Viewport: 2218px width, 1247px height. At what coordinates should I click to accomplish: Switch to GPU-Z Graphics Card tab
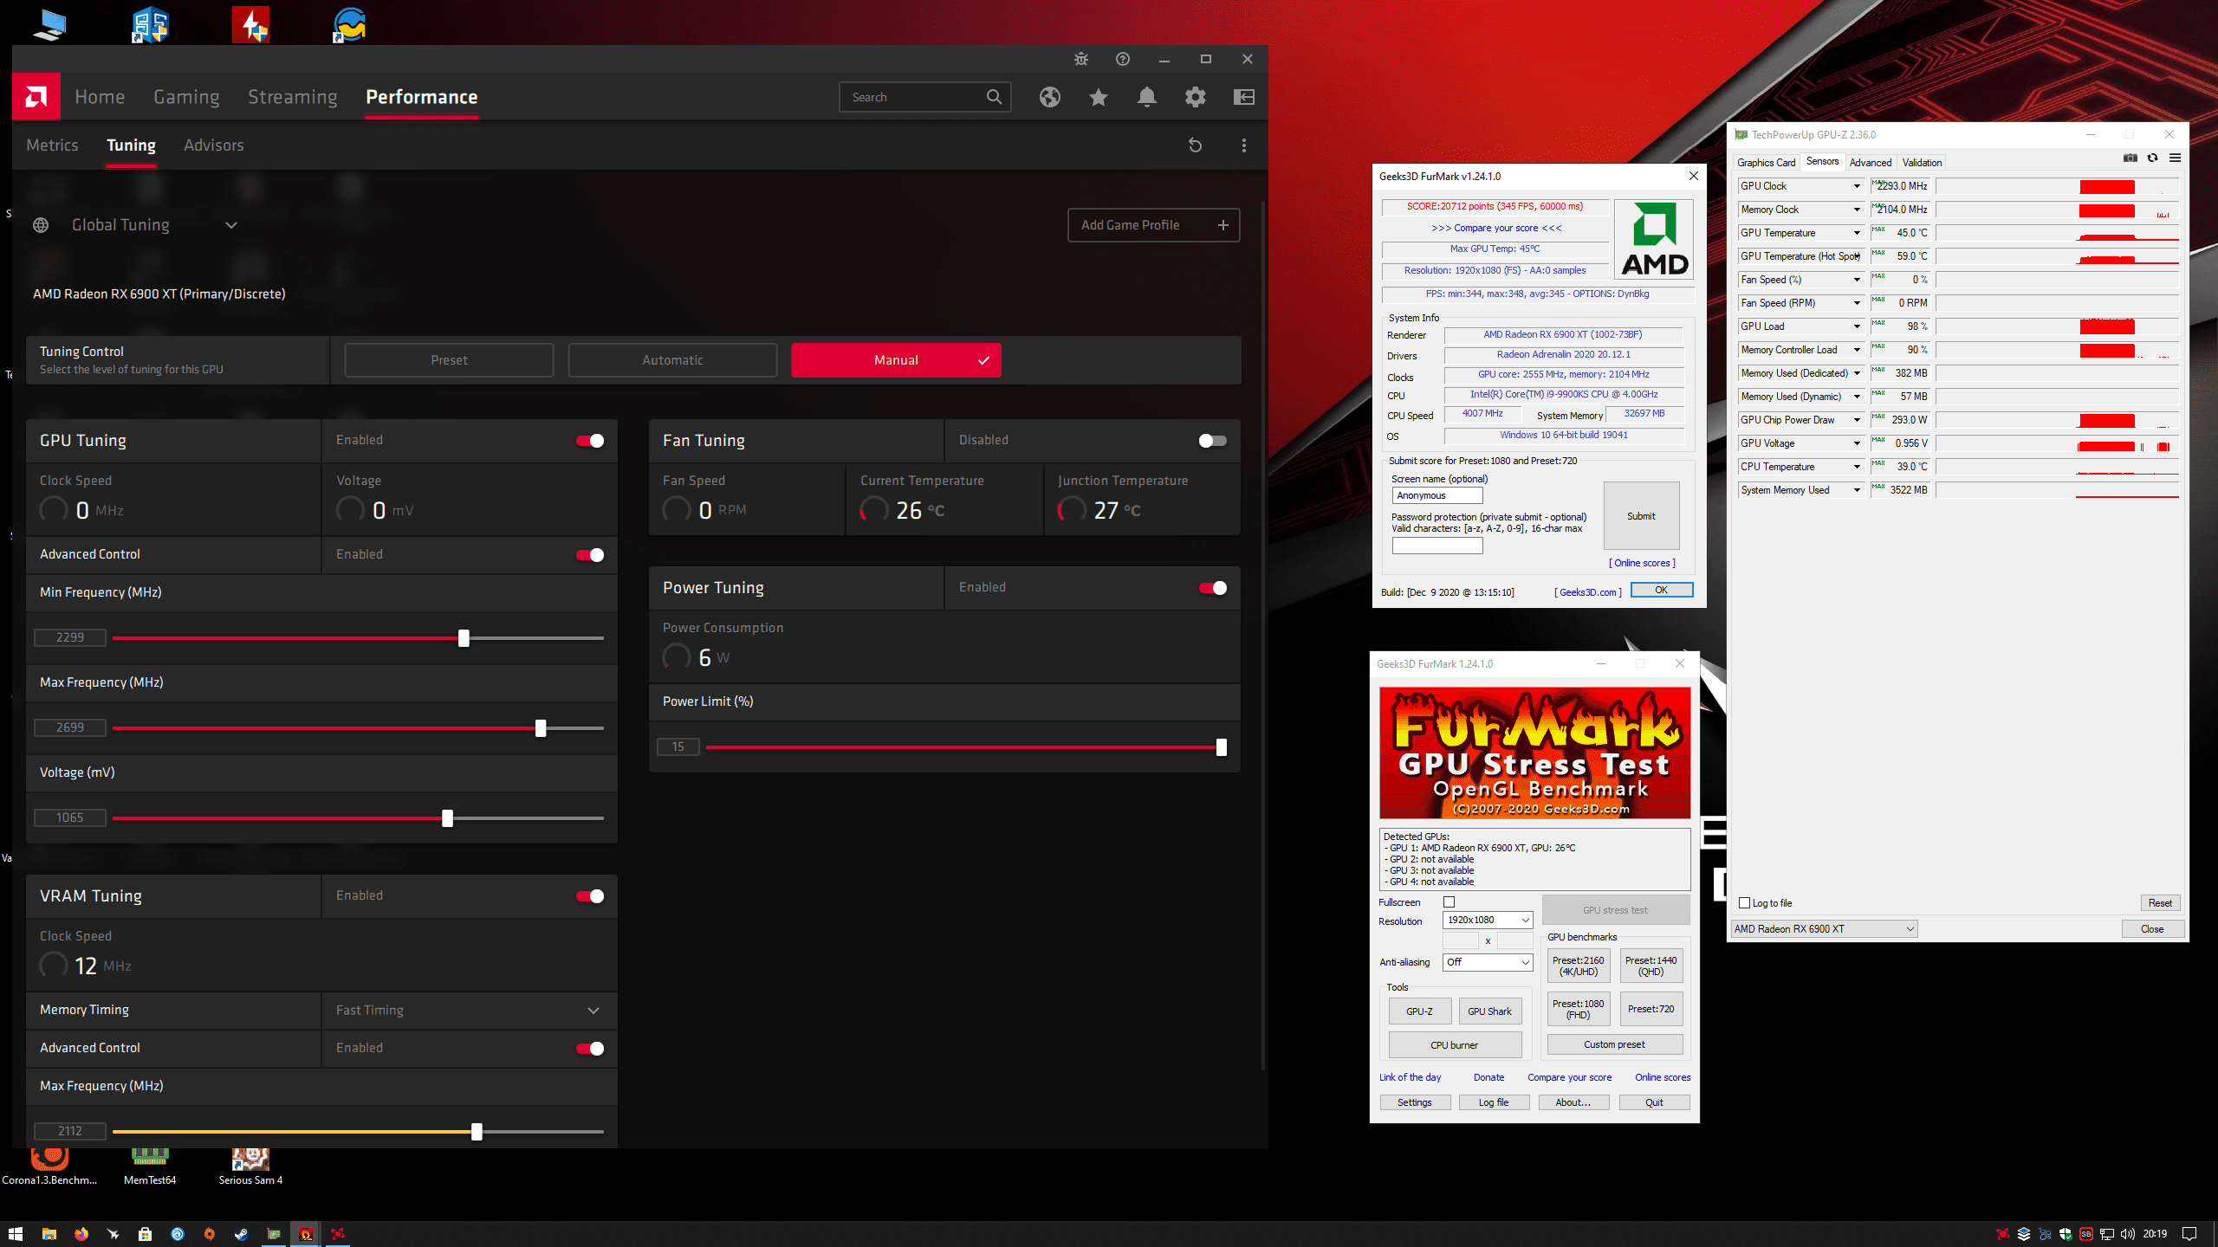click(x=1766, y=163)
